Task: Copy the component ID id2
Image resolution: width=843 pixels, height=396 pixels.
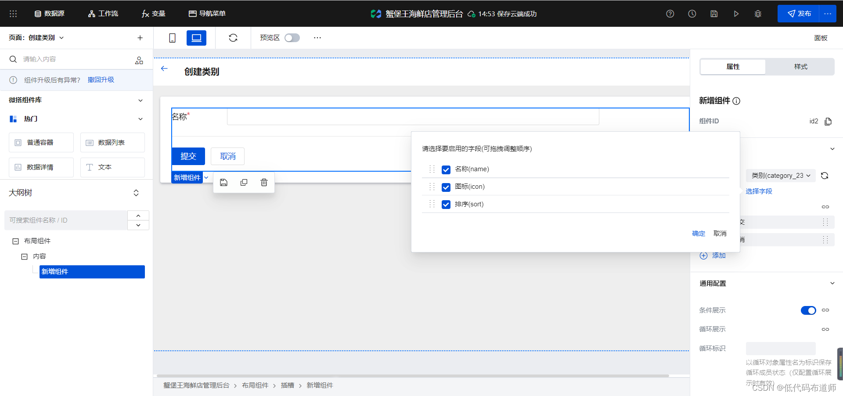Action: pyautogui.click(x=828, y=121)
